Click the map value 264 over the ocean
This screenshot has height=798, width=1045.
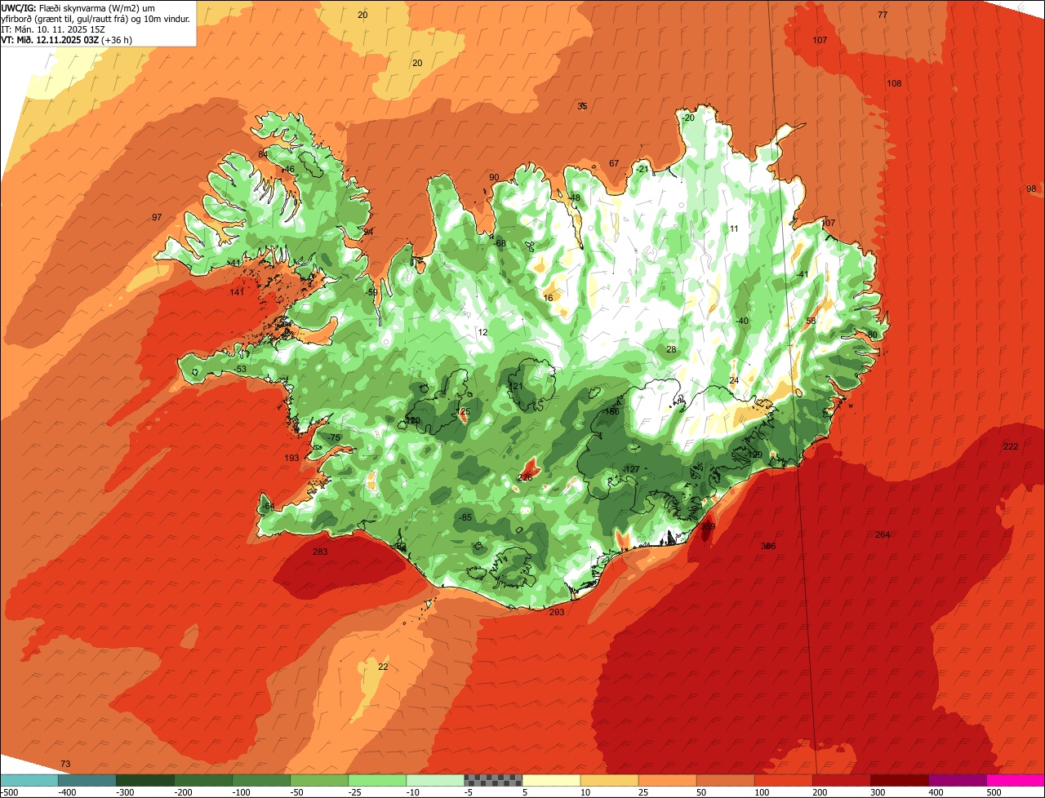tap(883, 535)
